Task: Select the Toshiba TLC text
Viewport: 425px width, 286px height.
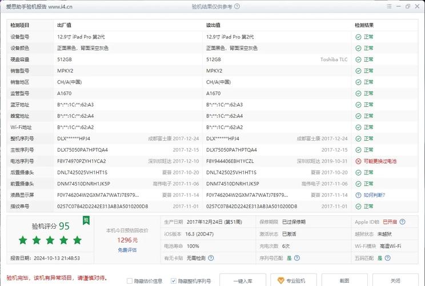Action: pyautogui.click(x=334, y=59)
